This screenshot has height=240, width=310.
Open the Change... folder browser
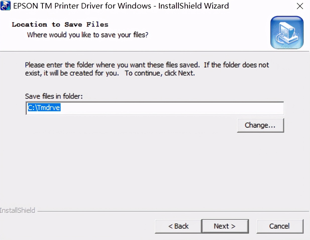coord(260,125)
